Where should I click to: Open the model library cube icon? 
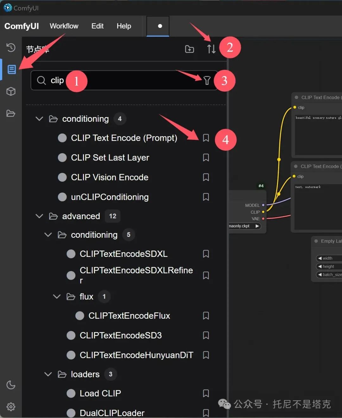(11, 91)
